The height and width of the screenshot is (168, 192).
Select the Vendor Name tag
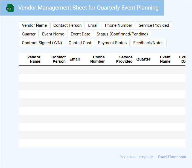tap(34, 25)
